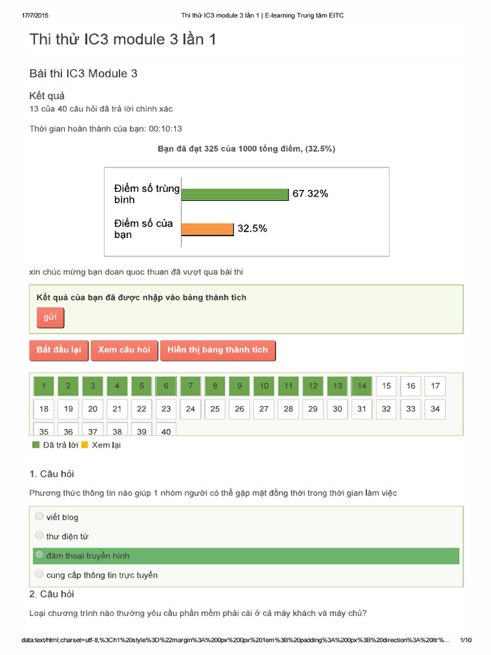Select question 17 in navigation grid
Image resolution: width=491 pixels, height=655 pixels.
click(x=435, y=386)
